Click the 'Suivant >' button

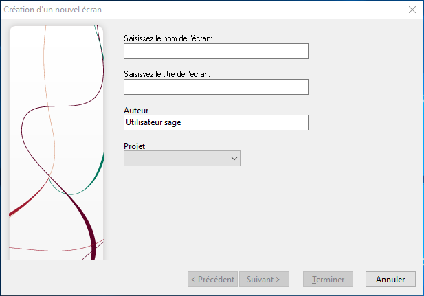click(264, 280)
